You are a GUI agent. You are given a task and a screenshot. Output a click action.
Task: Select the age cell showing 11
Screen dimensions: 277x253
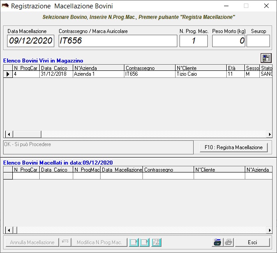pos(236,74)
